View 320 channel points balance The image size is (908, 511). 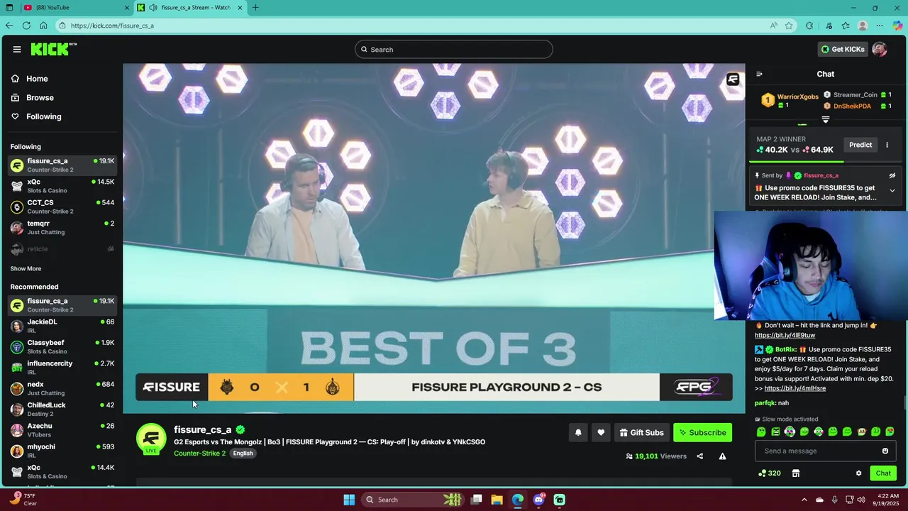pos(769,473)
